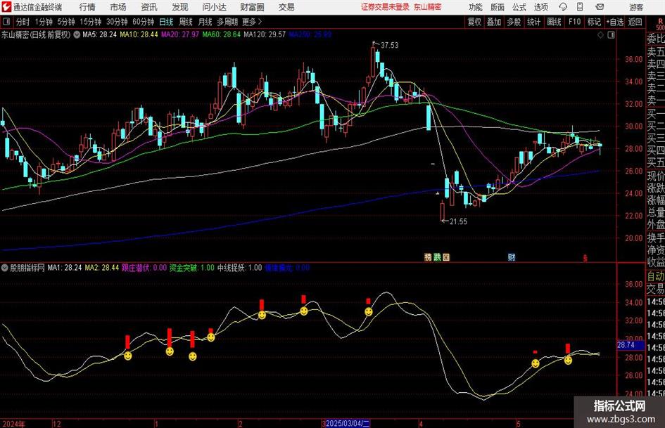The image size is (665, 428).
Task: Switch to 5分钟 period
Action: point(66,22)
